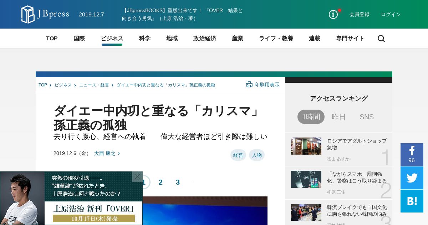The height and width of the screenshot is (225, 428).
Task: Open the 「ながらスマホ」罰則強化 article
Action: pyautogui.click(x=357, y=177)
